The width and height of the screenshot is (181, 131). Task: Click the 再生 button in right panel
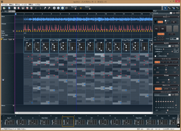pyautogui.click(x=156, y=29)
